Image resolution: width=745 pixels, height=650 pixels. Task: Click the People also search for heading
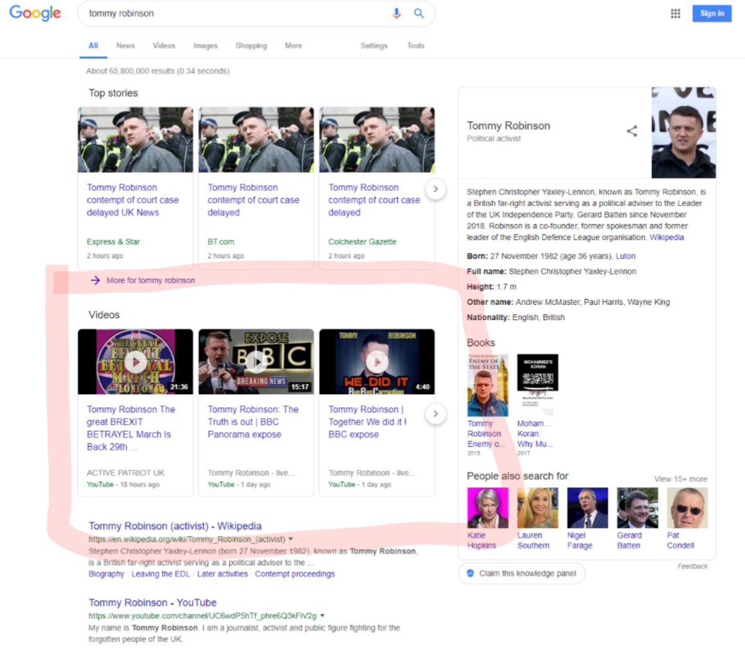pyautogui.click(x=518, y=476)
